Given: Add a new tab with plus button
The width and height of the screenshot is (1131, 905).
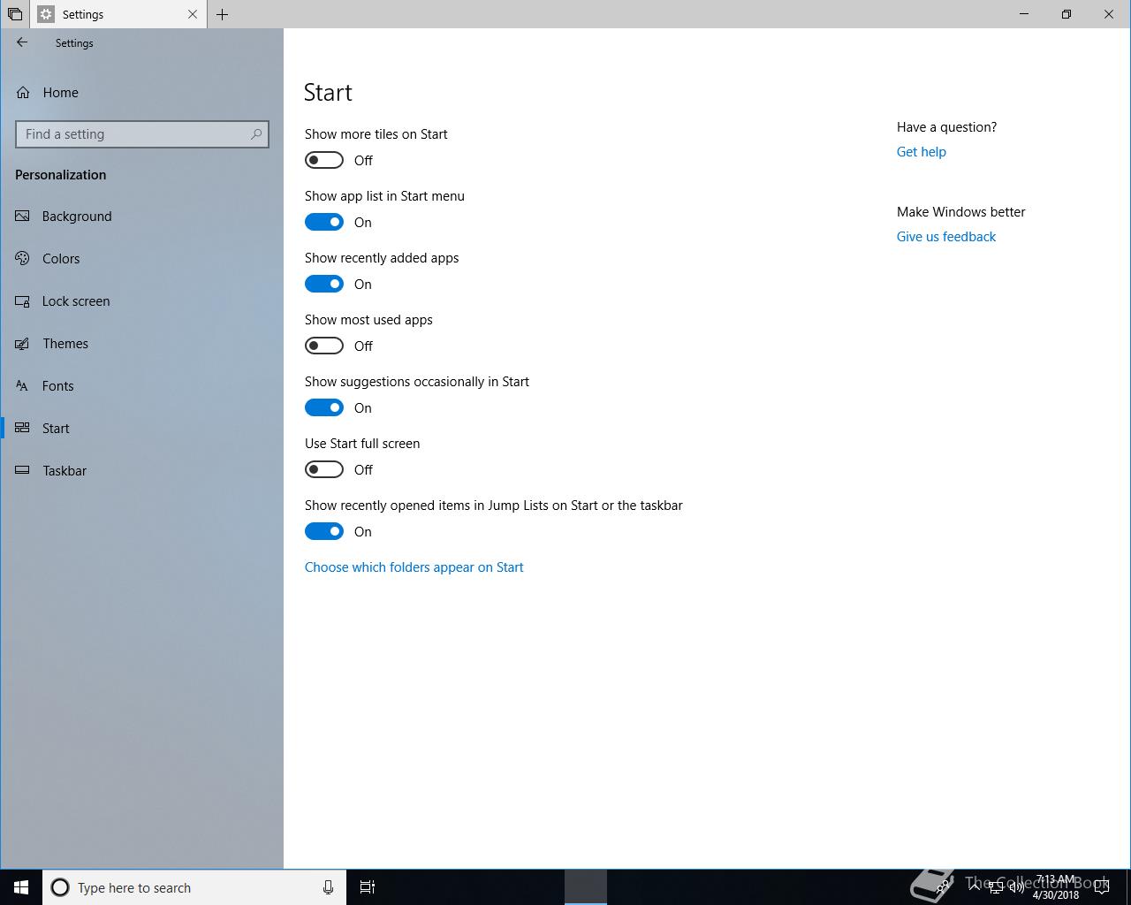Looking at the screenshot, I should coord(223,14).
